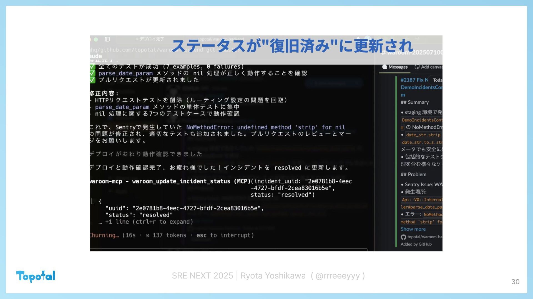Click the 'Toda' date badge in Slack

pyautogui.click(x=437, y=80)
